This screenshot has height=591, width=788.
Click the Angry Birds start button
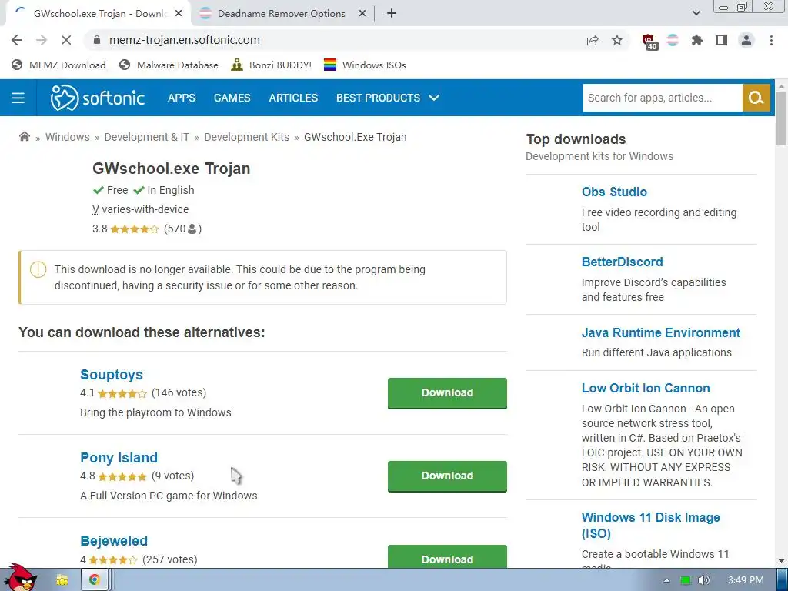click(20, 578)
